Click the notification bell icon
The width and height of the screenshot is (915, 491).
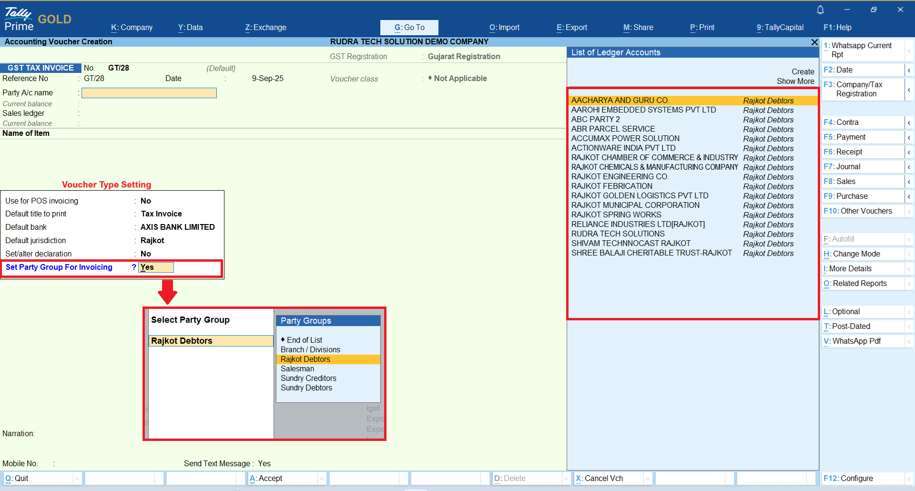[820, 10]
